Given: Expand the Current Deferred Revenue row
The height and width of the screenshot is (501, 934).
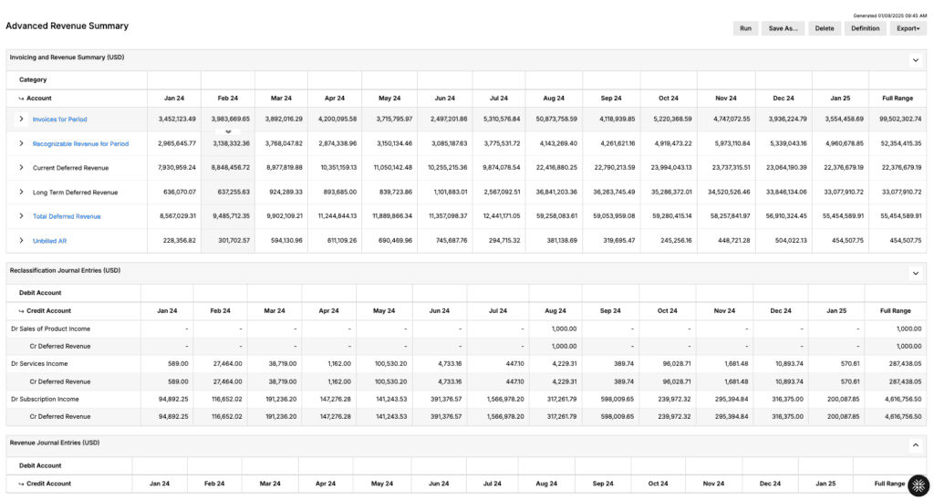Looking at the screenshot, I should coord(21,167).
